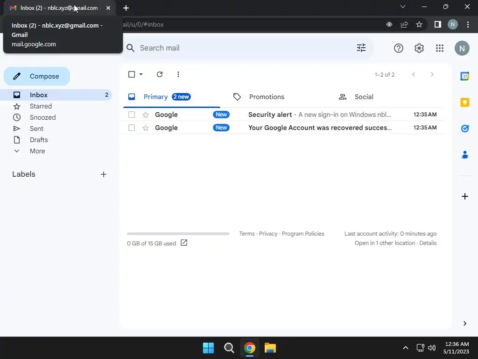Open Gmail Settings gear
The width and height of the screenshot is (478, 359).
click(x=419, y=48)
